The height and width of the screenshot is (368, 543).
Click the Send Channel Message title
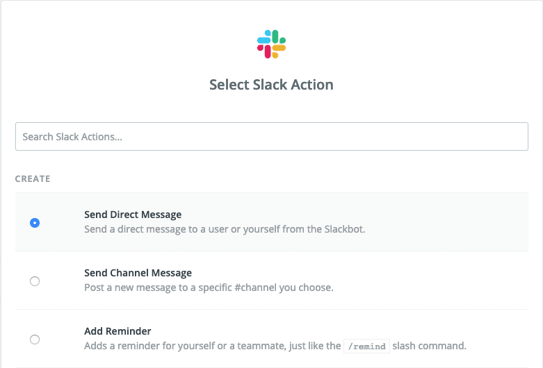138,273
